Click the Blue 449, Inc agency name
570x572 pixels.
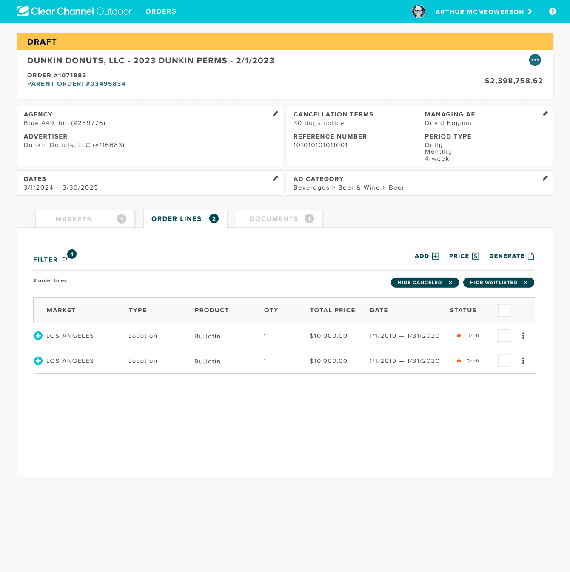point(65,123)
